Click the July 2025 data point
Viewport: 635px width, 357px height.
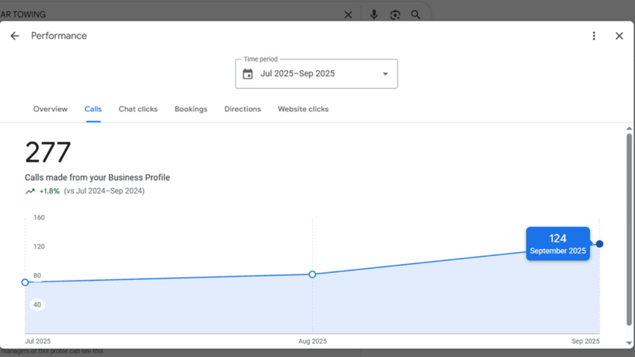(x=25, y=282)
